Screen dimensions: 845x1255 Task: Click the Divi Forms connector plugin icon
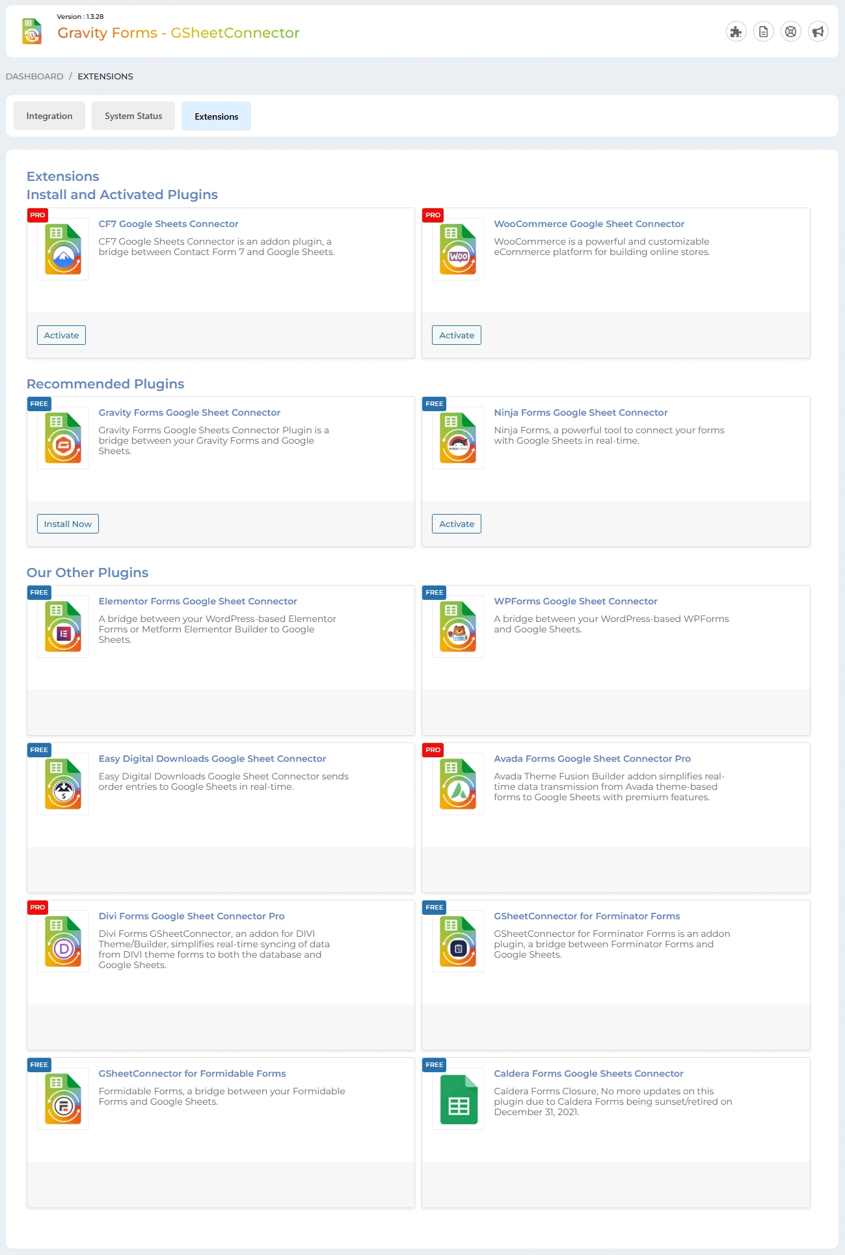point(63,941)
